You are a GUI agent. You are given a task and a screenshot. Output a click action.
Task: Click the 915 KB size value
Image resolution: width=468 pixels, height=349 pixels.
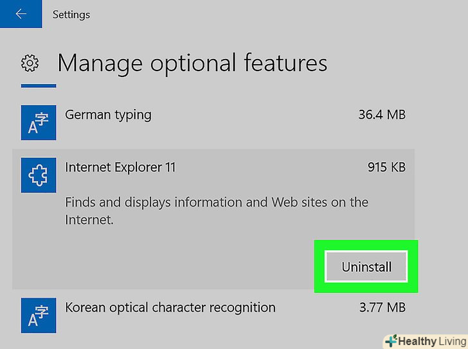pos(386,167)
